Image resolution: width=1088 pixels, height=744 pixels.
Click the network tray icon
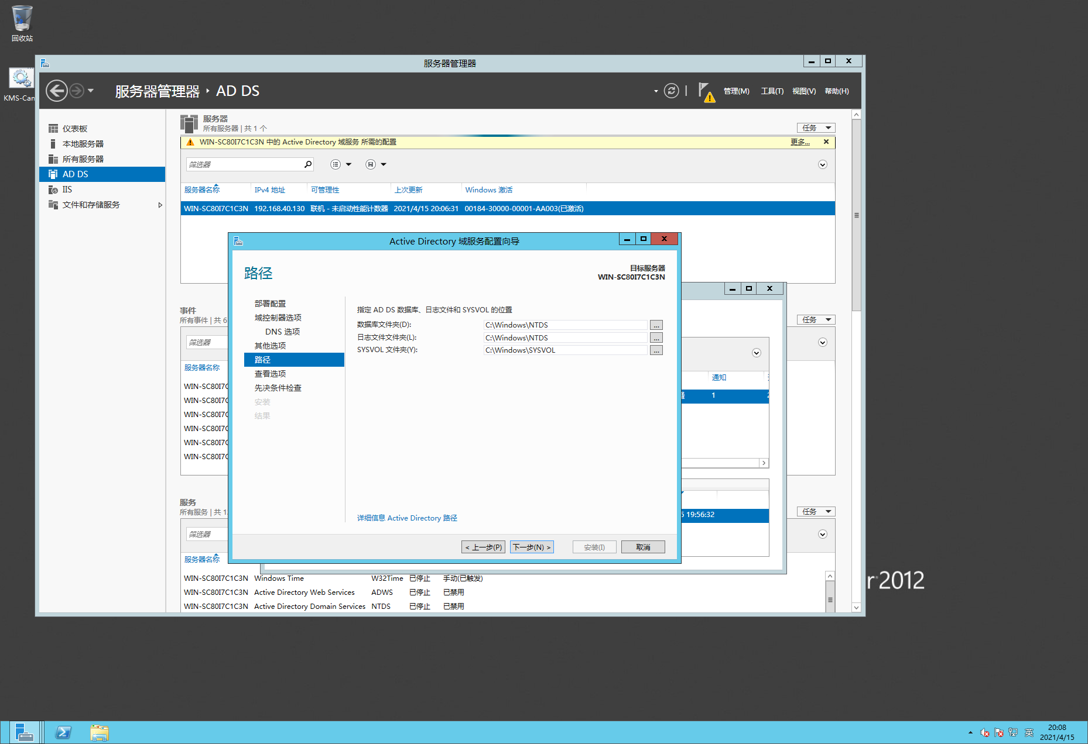tap(1013, 732)
